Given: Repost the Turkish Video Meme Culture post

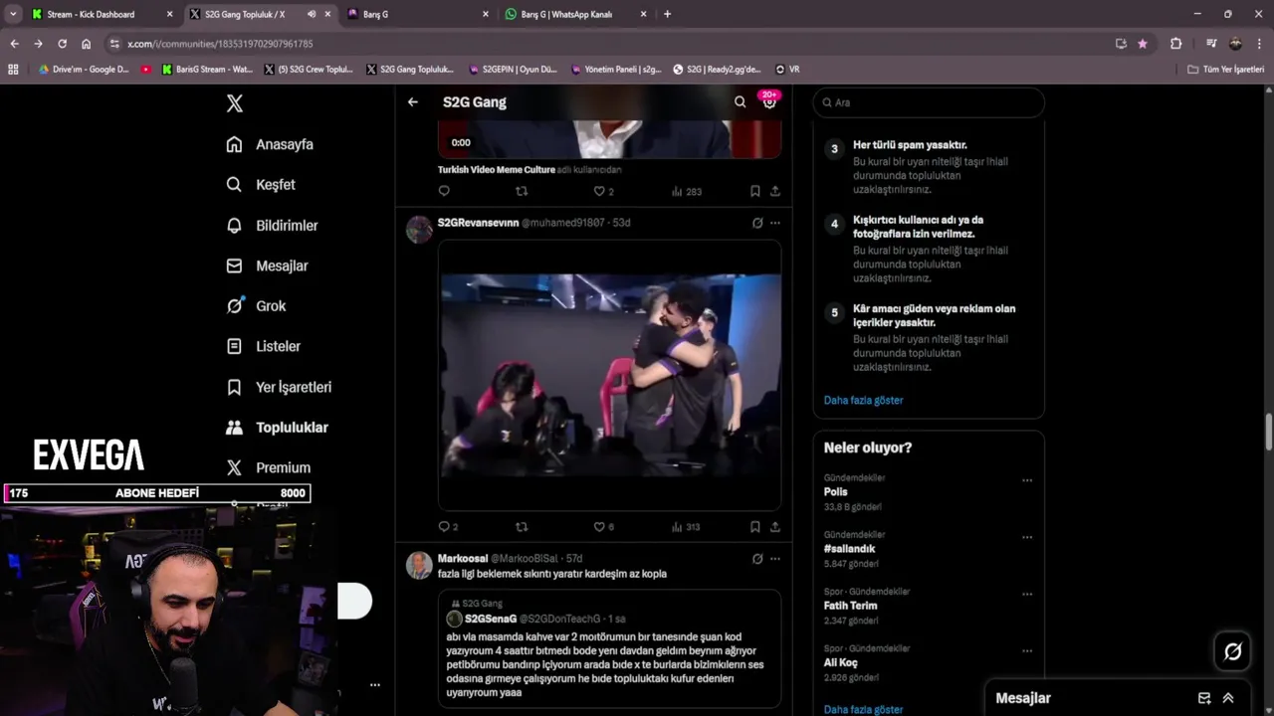Looking at the screenshot, I should tap(522, 191).
